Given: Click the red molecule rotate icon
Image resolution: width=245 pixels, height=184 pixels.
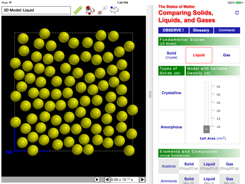Looking at the screenshot, I should (90, 10).
